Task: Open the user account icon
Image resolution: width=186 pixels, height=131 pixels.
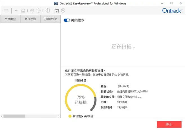Action: (x=63, y=10)
